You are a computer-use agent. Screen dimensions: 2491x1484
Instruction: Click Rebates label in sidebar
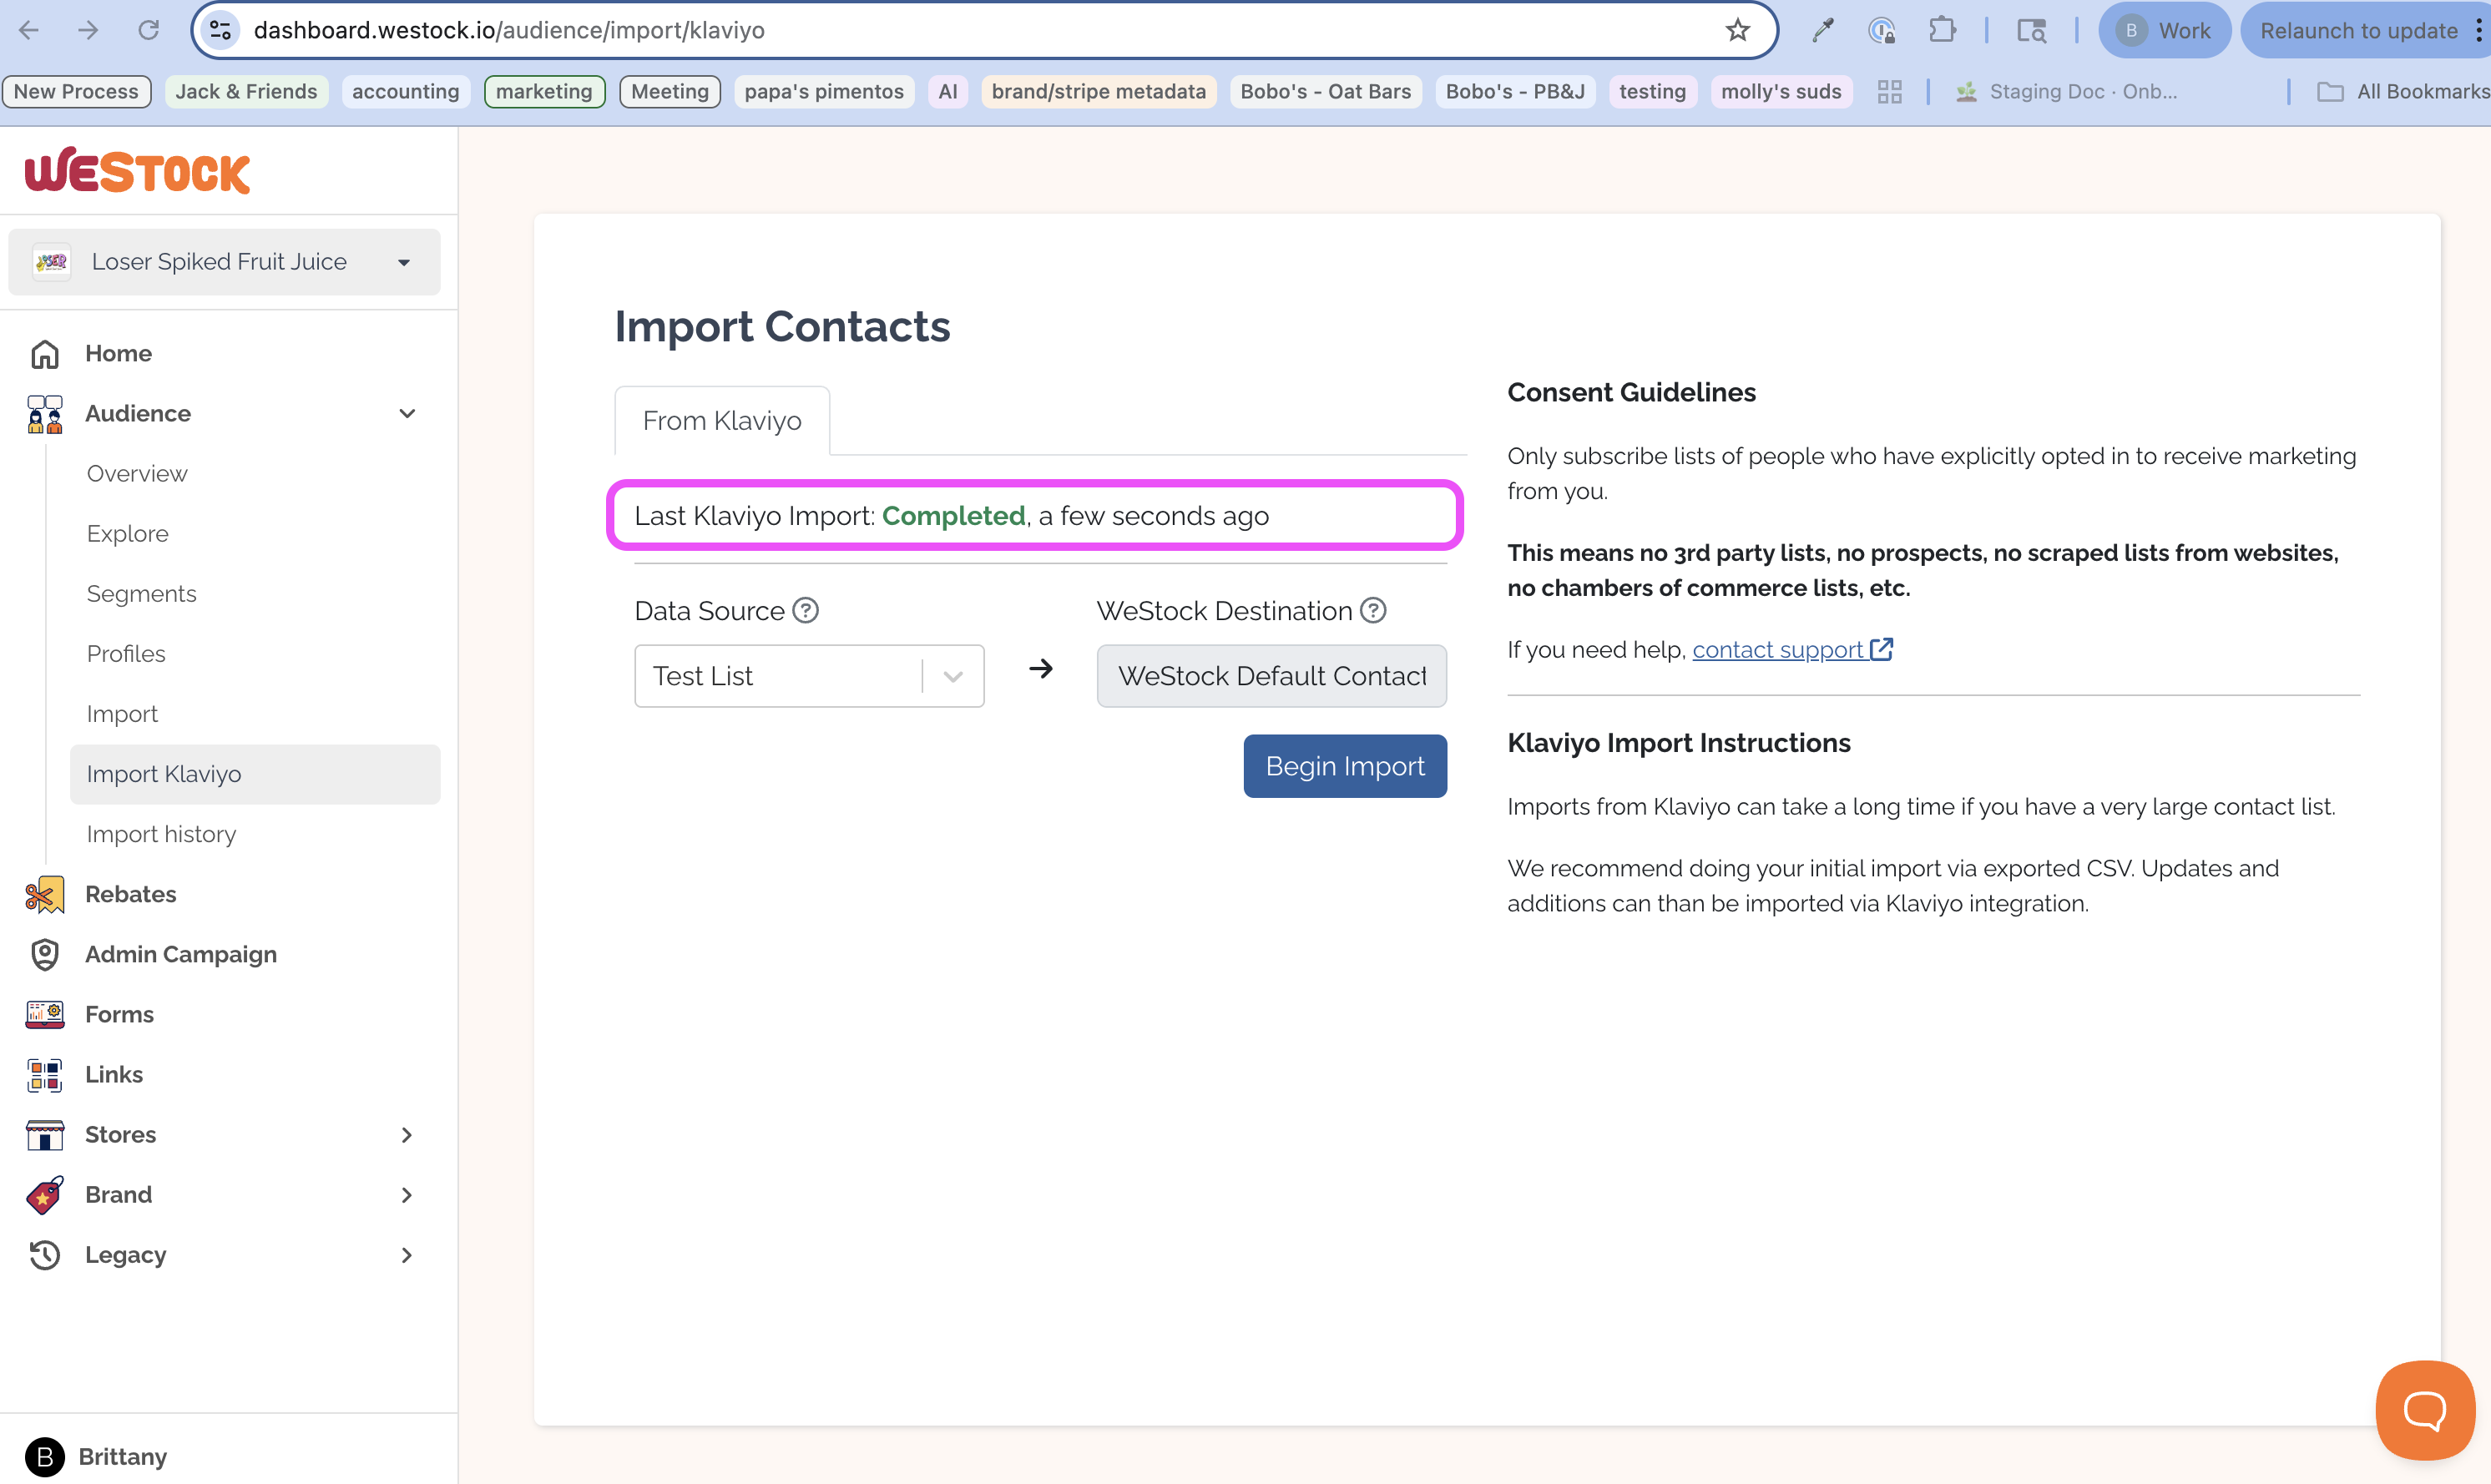[131, 894]
